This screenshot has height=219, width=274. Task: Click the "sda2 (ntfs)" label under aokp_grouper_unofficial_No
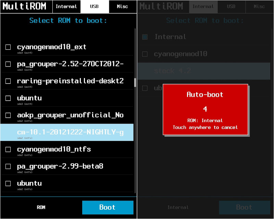coord(25,121)
